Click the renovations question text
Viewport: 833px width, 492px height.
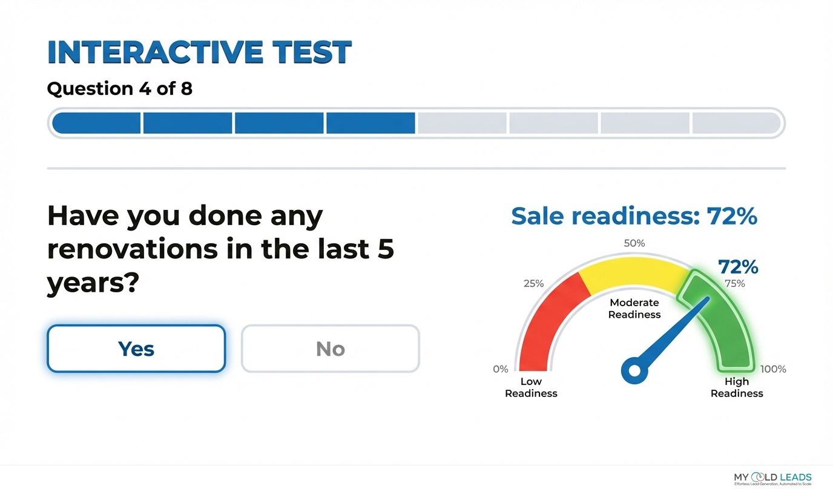coord(220,249)
